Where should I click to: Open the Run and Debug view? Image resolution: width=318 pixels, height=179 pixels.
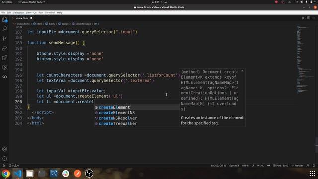[5, 48]
